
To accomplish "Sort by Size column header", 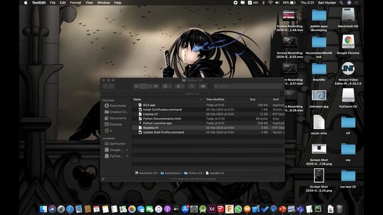I will tap(253, 100).
